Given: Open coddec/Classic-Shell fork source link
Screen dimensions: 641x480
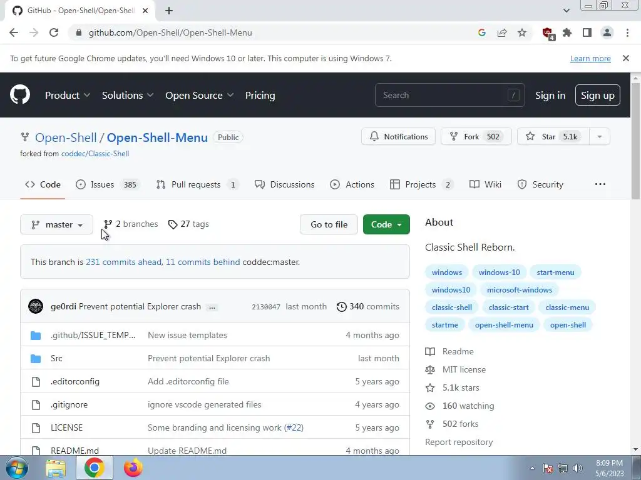Looking at the screenshot, I should click(x=95, y=154).
